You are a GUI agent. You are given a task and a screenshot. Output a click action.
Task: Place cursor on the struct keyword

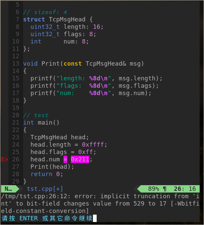(34, 19)
